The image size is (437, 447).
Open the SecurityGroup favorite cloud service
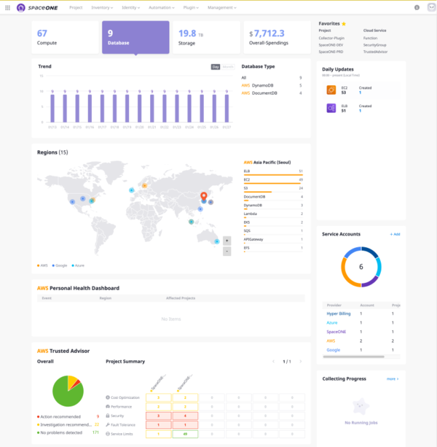[374, 44]
